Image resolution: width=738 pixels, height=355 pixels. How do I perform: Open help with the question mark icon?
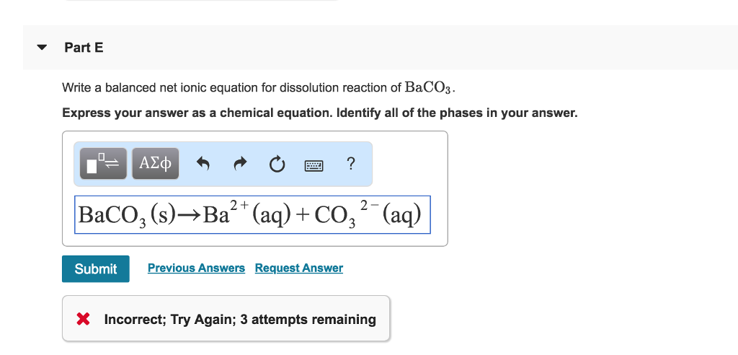[x=350, y=164]
